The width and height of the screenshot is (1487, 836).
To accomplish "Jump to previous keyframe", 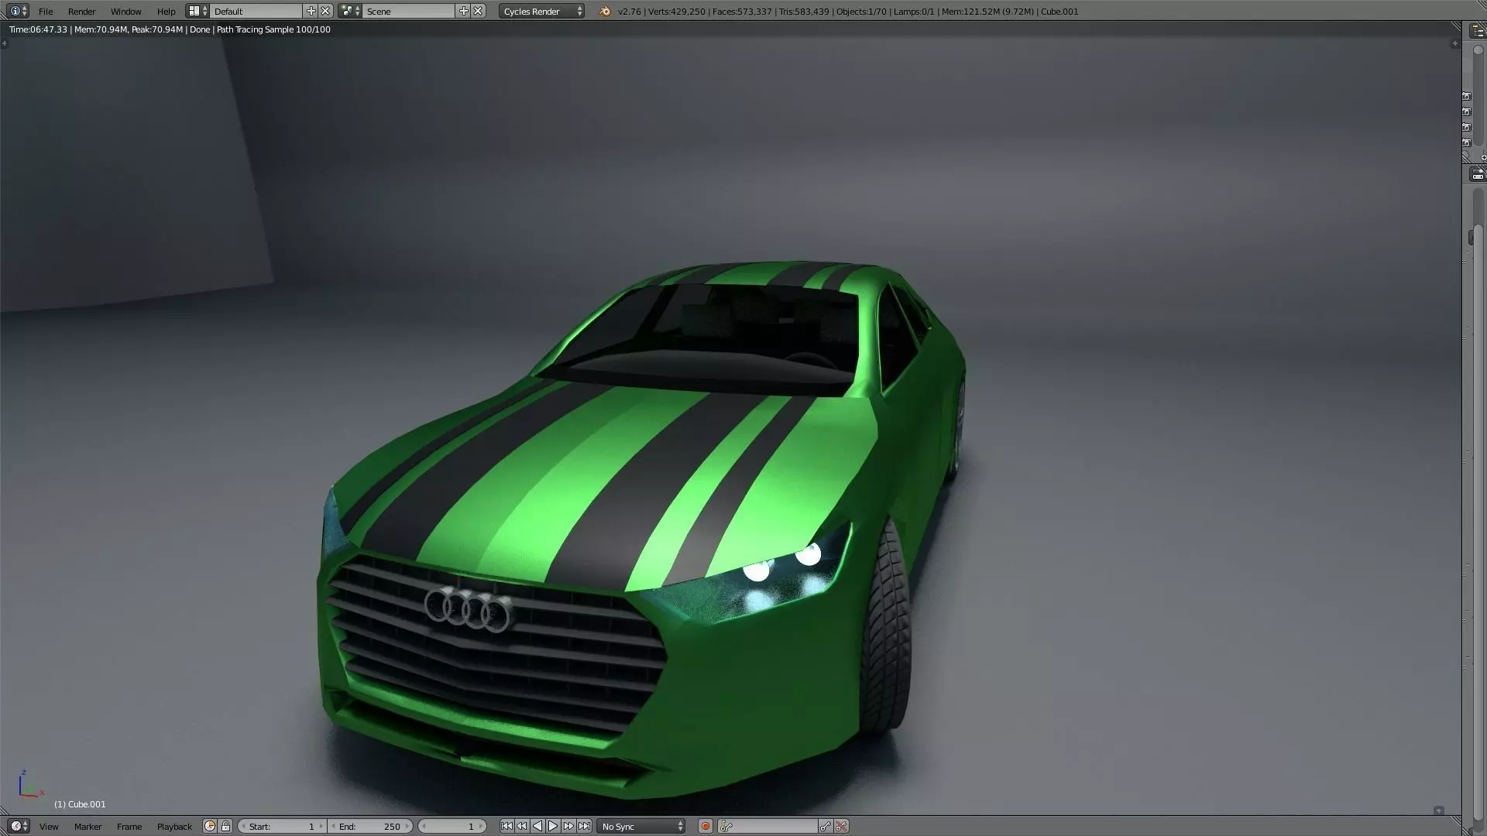I will 522,826.
